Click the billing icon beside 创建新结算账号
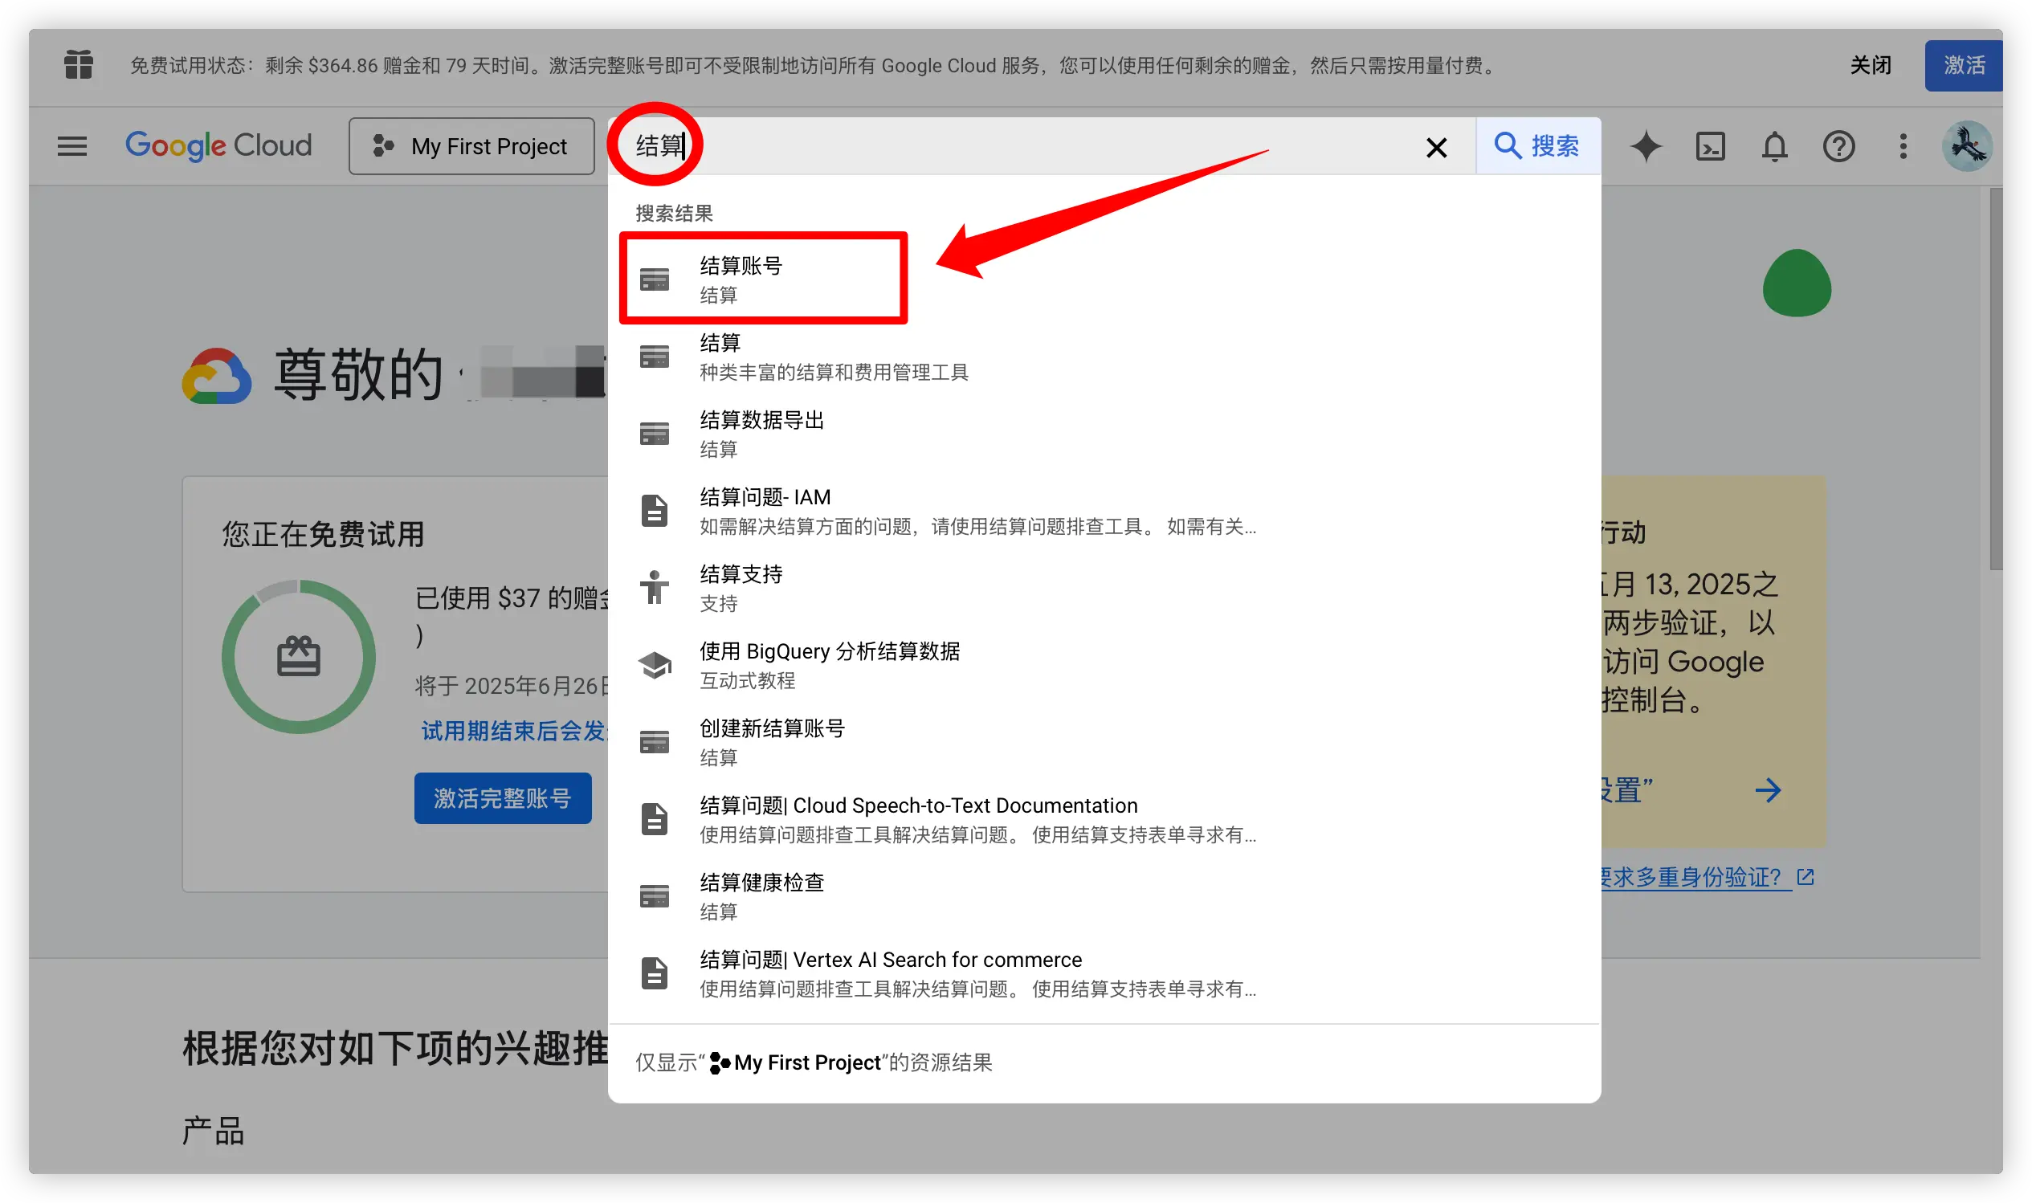Viewport: 2032px width, 1203px height. click(654, 742)
